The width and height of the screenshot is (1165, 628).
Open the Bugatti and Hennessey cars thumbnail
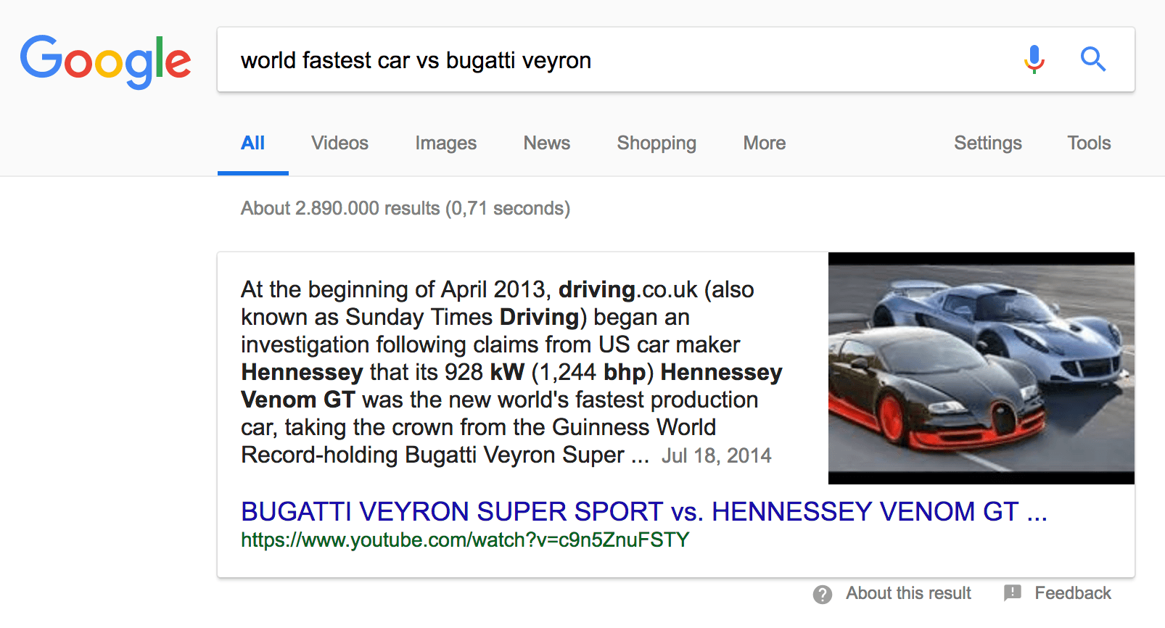click(x=981, y=368)
